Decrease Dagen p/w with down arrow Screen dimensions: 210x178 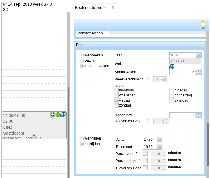pyautogui.click(x=198, y=116)
